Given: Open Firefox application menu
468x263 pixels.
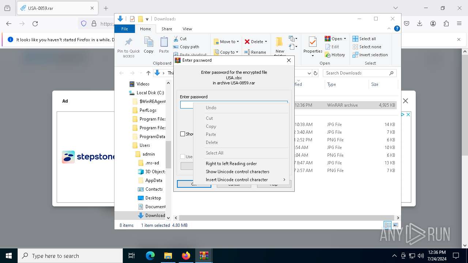Looking at the screenshot, I should tap(459, 23).
